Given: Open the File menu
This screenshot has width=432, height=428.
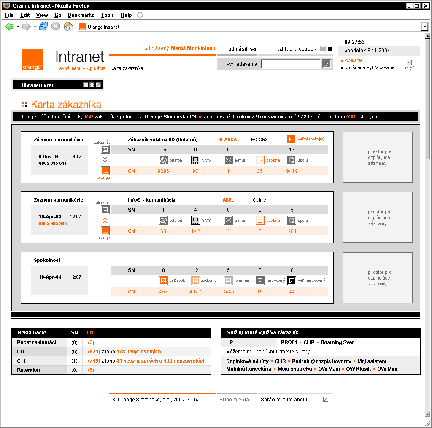Looking at the screenshot, I should [x=9, y=15].
